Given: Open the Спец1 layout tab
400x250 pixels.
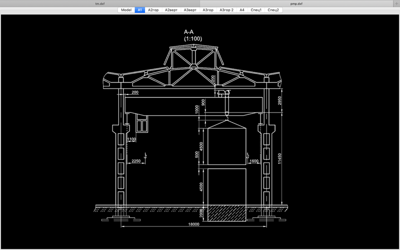Looking at the screenshot, I should click(256, 10).
